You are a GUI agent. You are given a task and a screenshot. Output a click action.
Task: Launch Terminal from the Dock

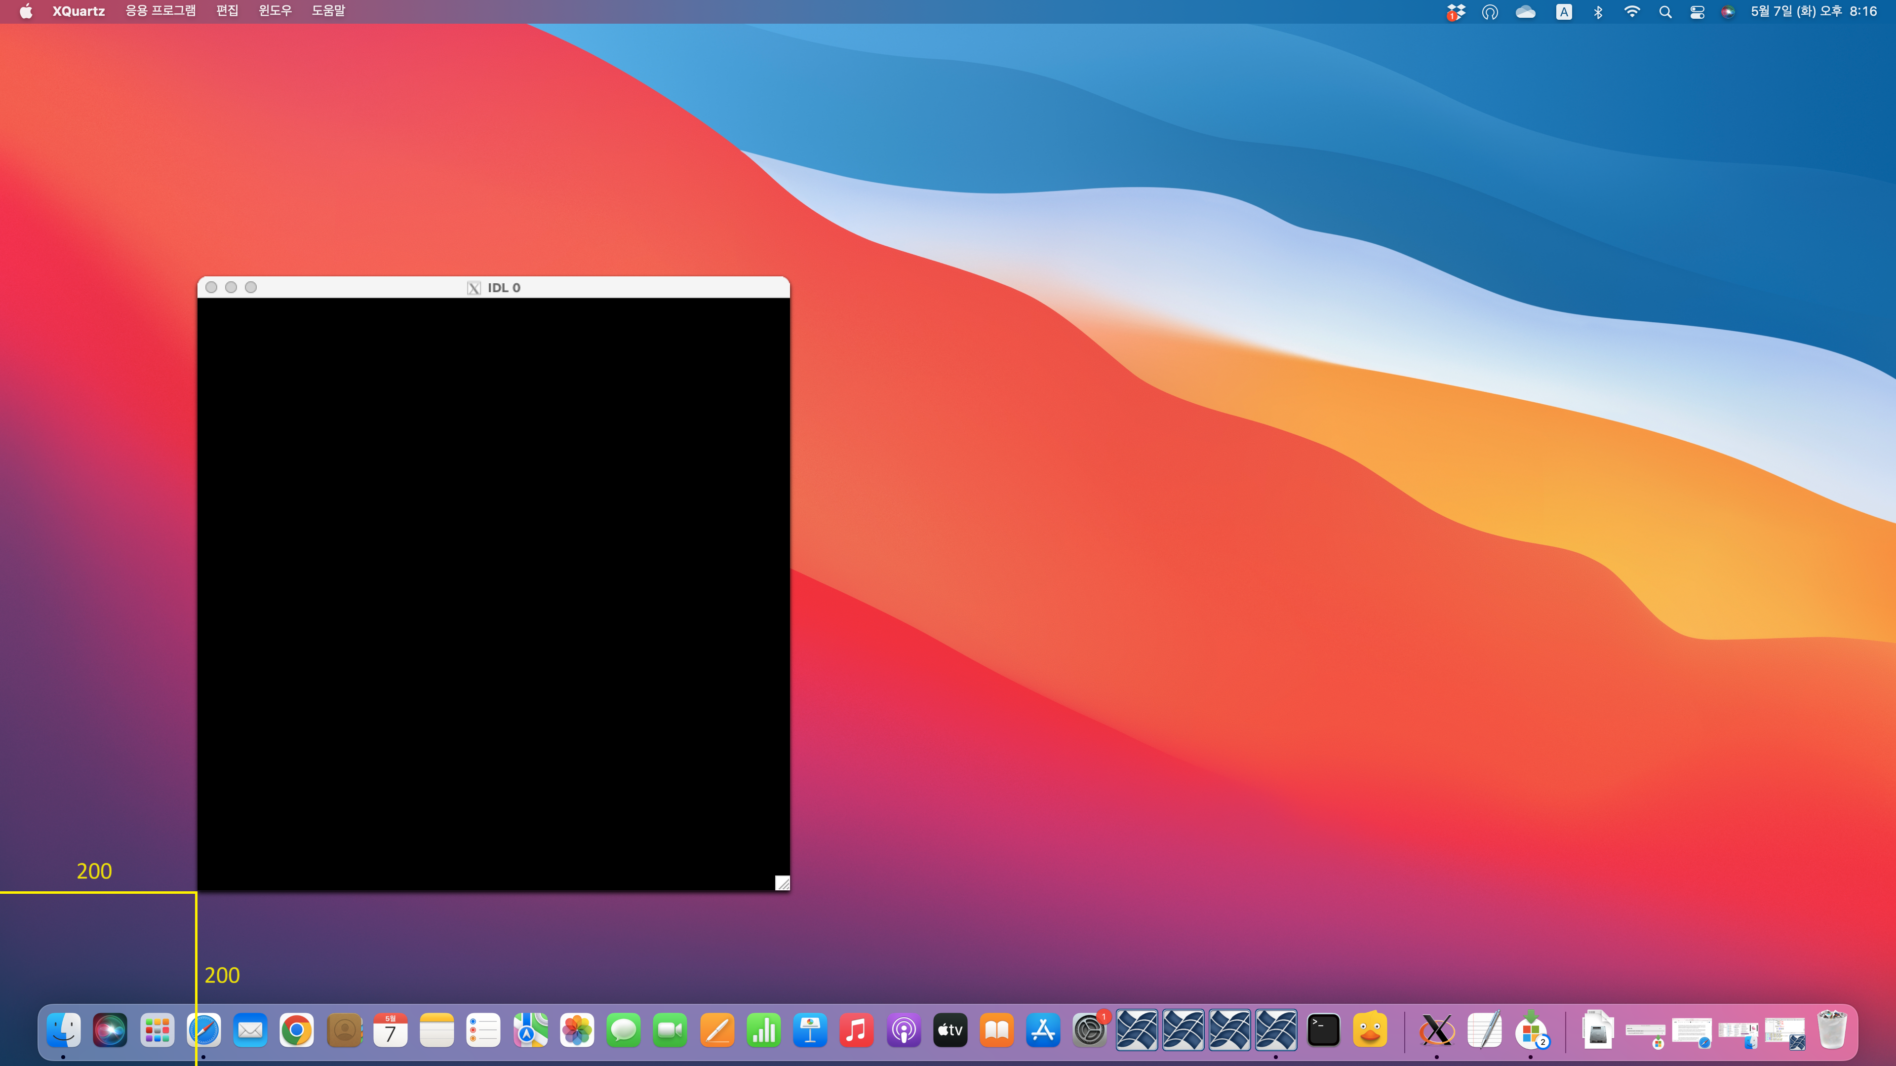[x=1323, y=1030]
